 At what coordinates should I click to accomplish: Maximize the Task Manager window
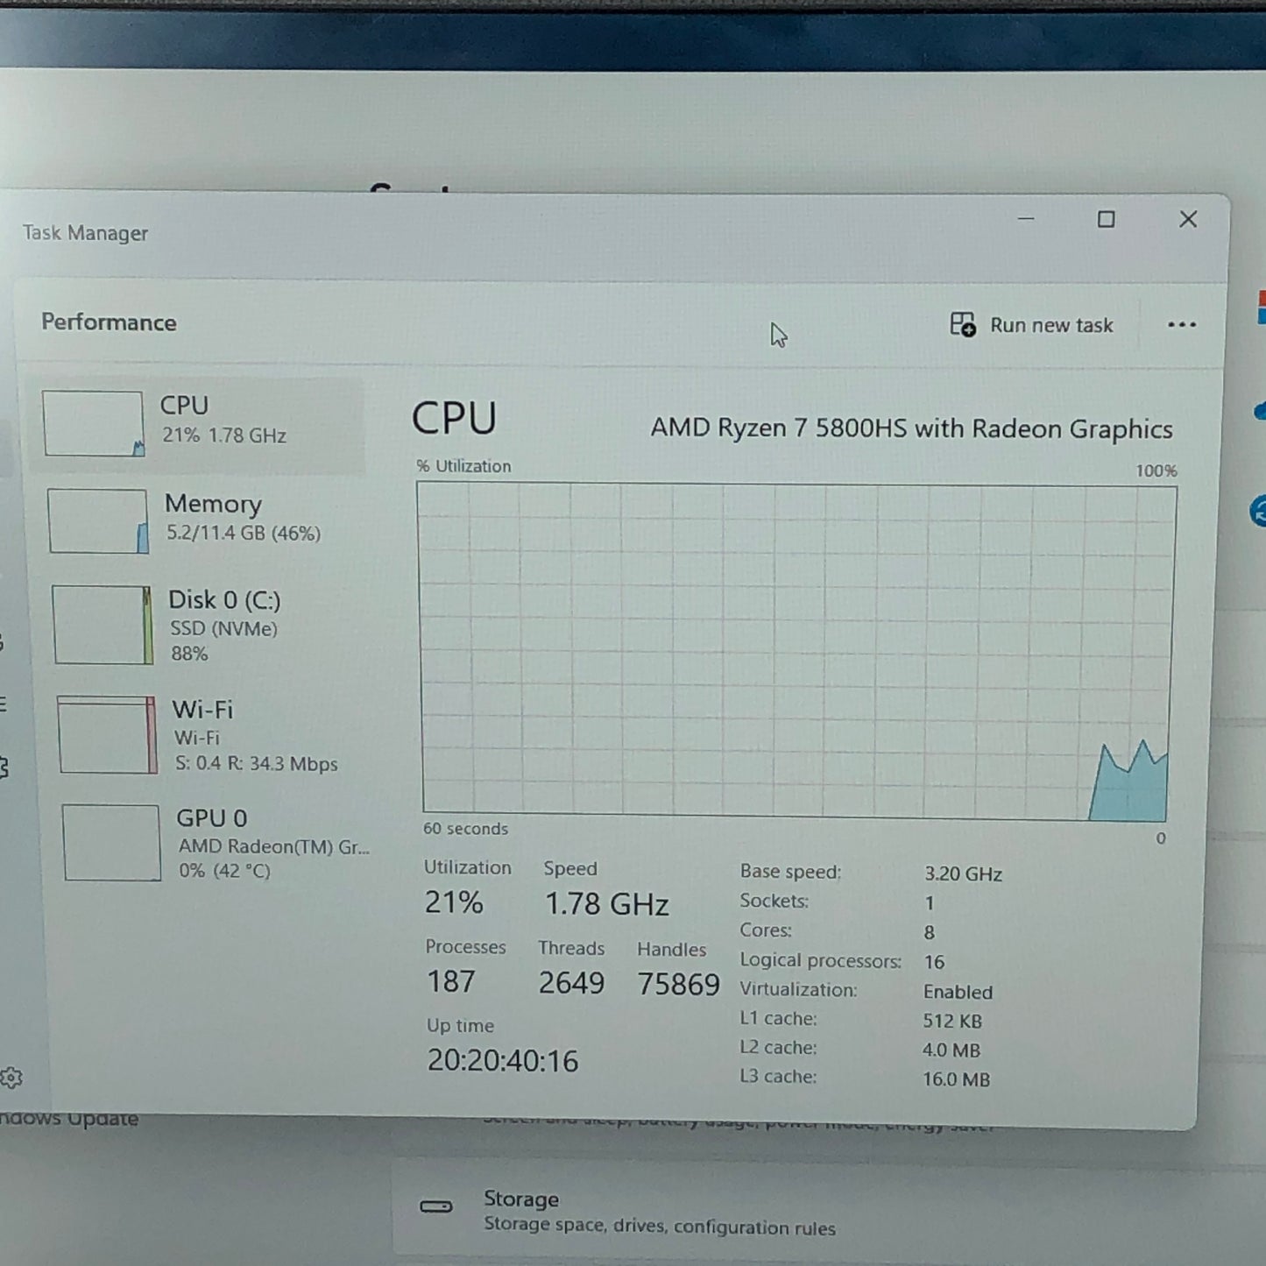coord(1107,219)
